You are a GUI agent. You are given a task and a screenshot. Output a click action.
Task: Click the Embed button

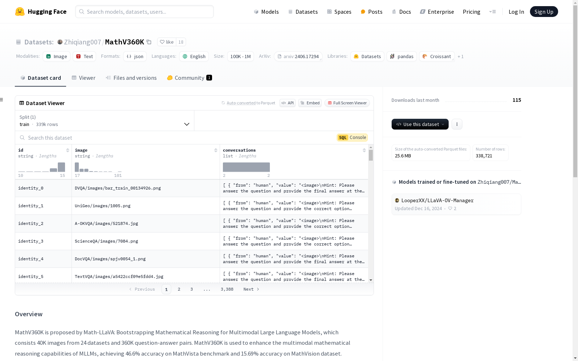(x=310, y=103)
